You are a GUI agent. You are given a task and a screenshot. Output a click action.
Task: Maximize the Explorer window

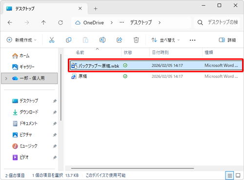pyautogui.click(x=219, y=5)
